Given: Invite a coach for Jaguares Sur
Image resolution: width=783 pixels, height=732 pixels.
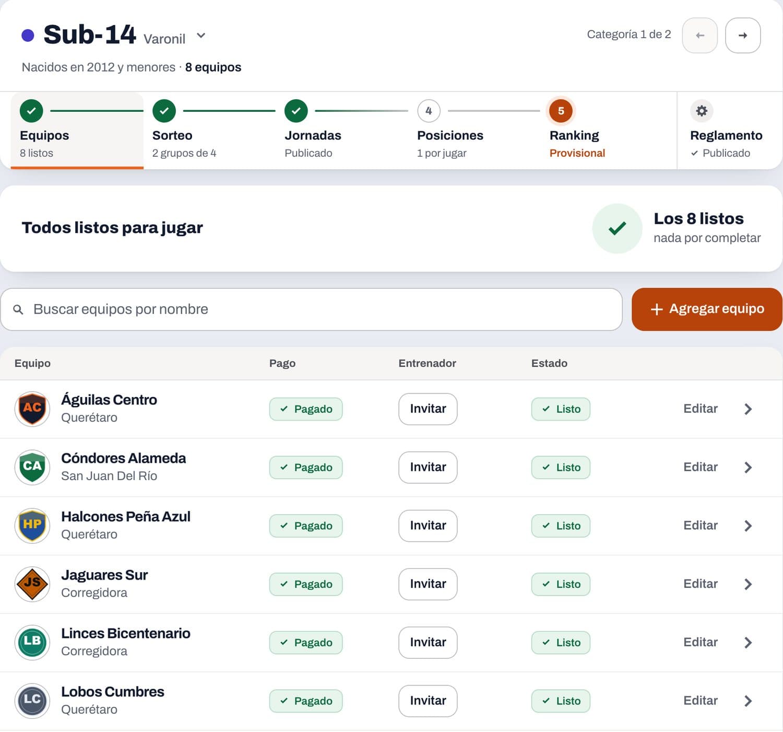Looking at the screenshot, I should coord(428,584).
